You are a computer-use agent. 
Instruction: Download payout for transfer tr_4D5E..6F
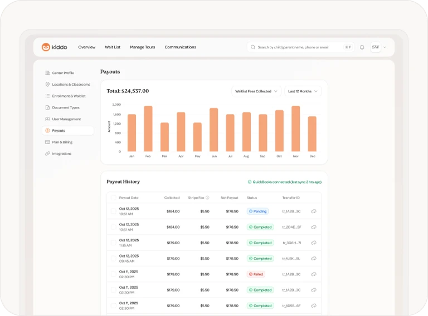314,305
